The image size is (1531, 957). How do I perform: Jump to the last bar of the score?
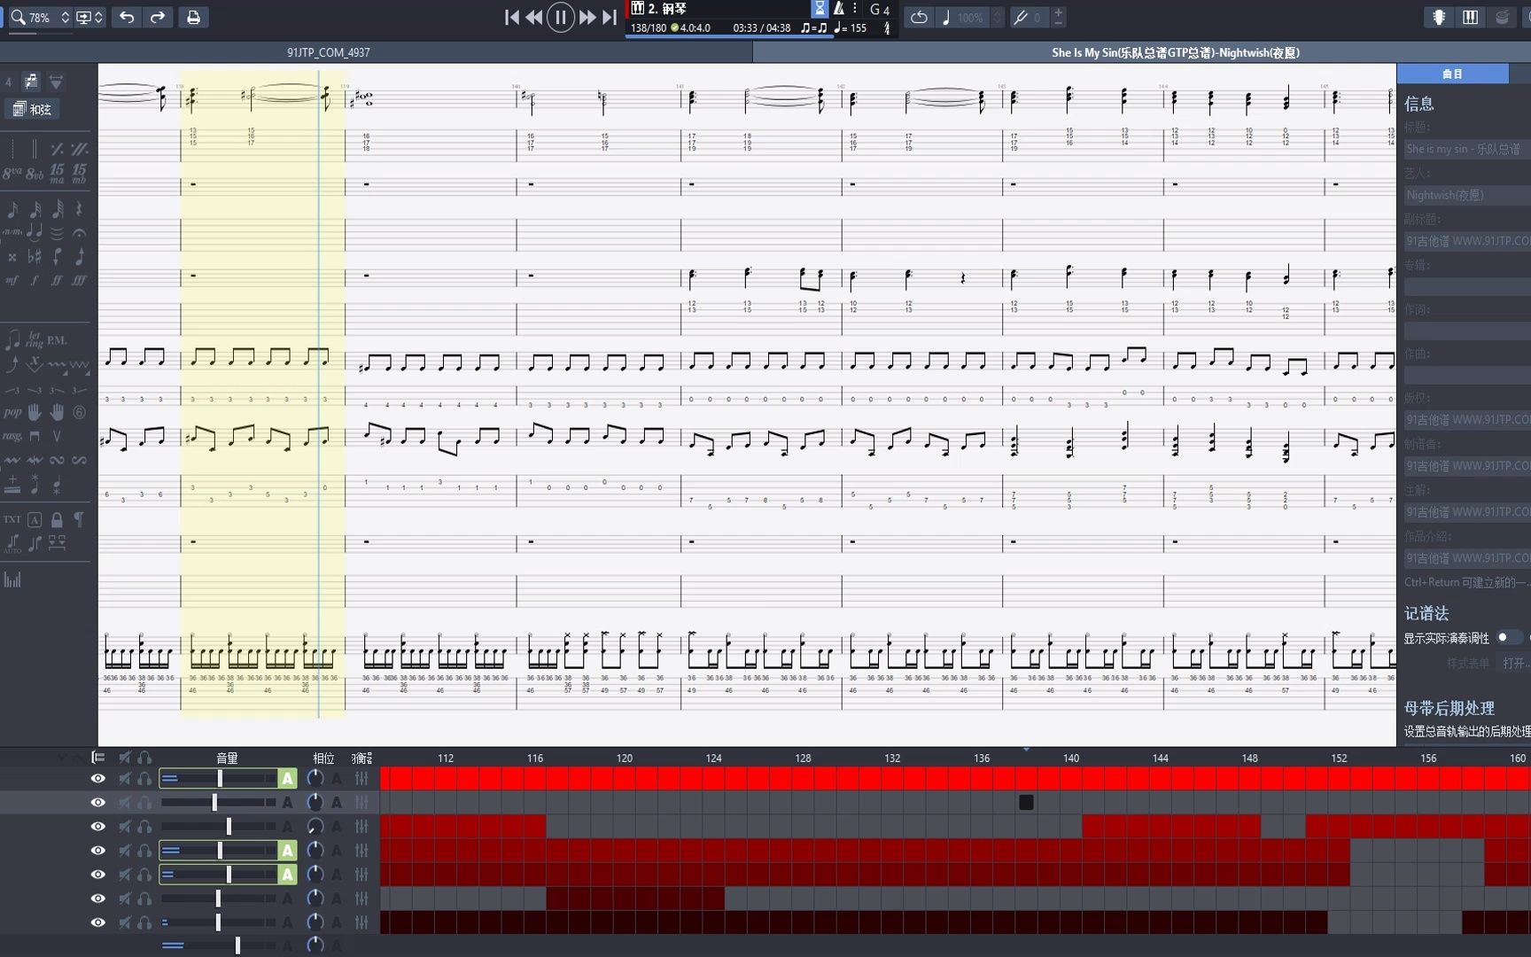(x=610, y=17)
